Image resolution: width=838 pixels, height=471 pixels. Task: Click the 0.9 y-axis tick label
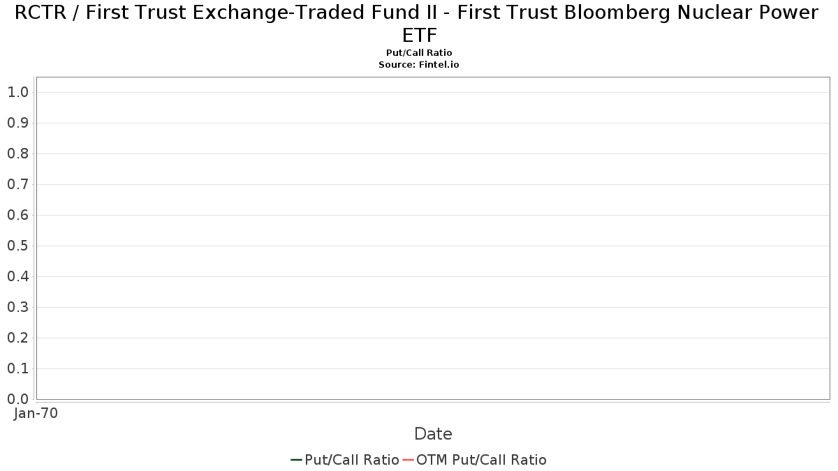[17, 123]
